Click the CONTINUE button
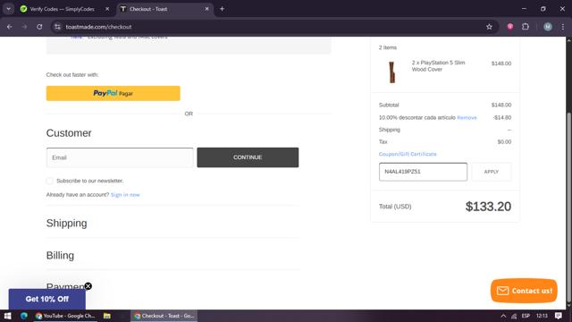 248,157
